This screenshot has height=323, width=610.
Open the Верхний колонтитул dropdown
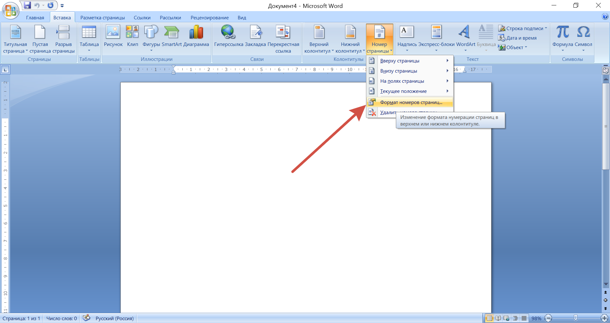(319, 40)
